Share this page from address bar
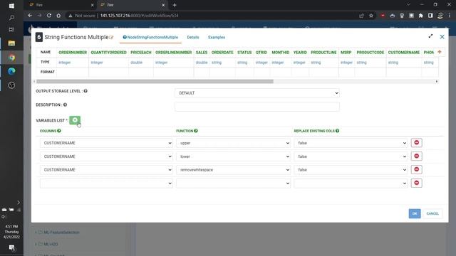456x256 pixels. pyautogui.click(x=361, y=16)
